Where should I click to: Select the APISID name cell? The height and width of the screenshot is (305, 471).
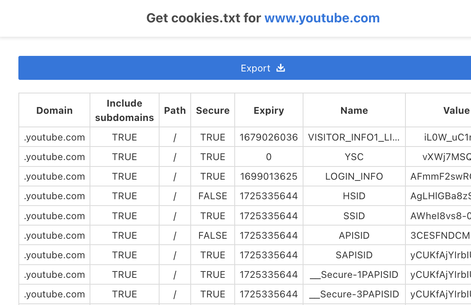pos(354,235)
